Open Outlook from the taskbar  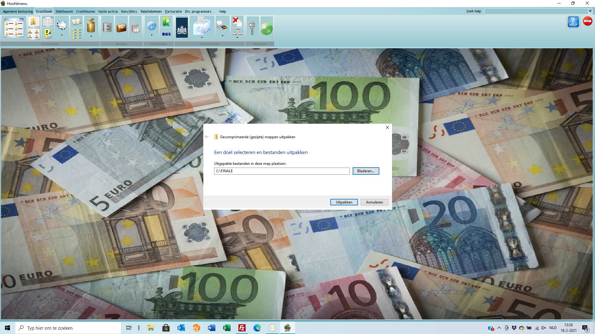coord(181,328)
